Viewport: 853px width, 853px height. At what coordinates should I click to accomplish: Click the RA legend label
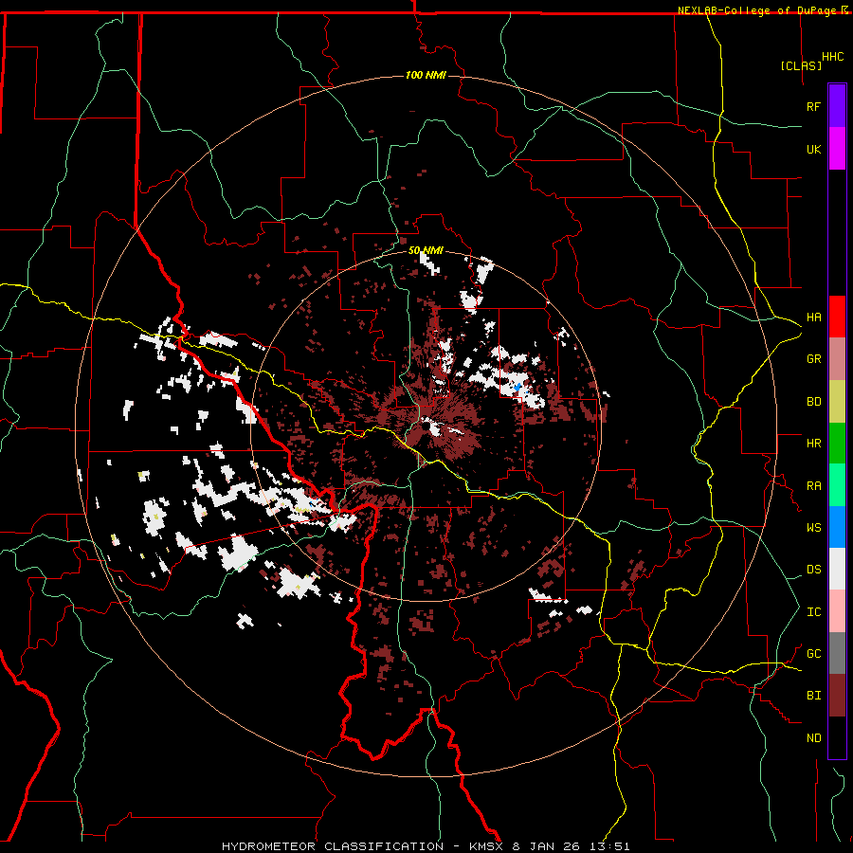(x=813, y=486)
